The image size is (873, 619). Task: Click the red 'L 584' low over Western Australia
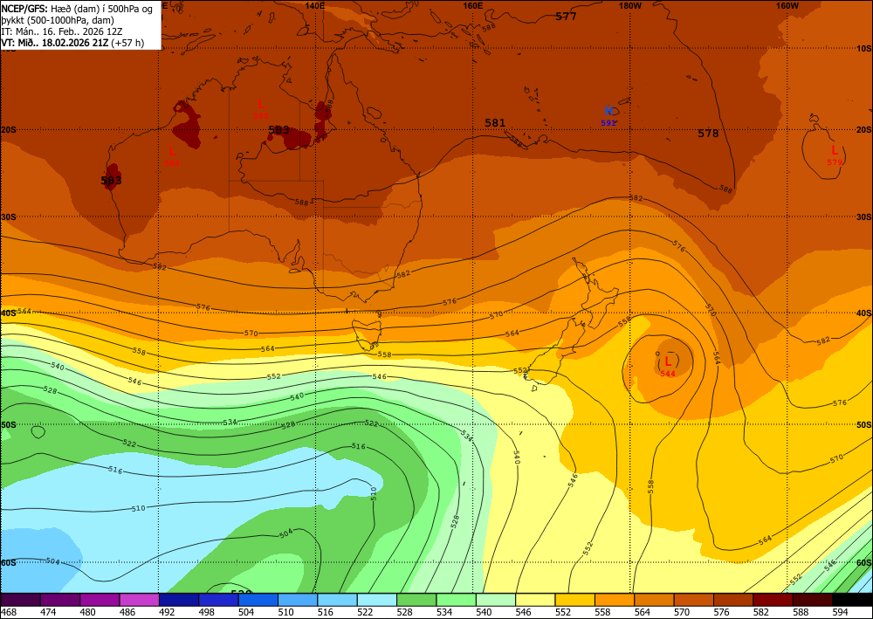[x=172, y=156]
